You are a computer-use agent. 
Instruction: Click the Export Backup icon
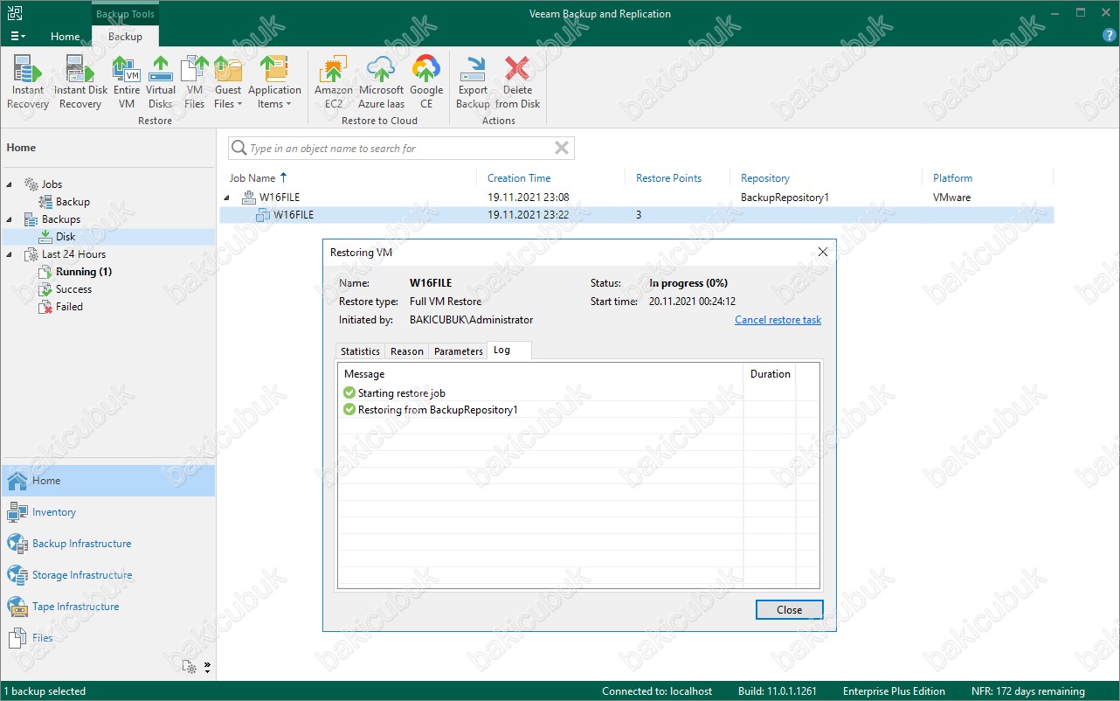click(473, 83)
